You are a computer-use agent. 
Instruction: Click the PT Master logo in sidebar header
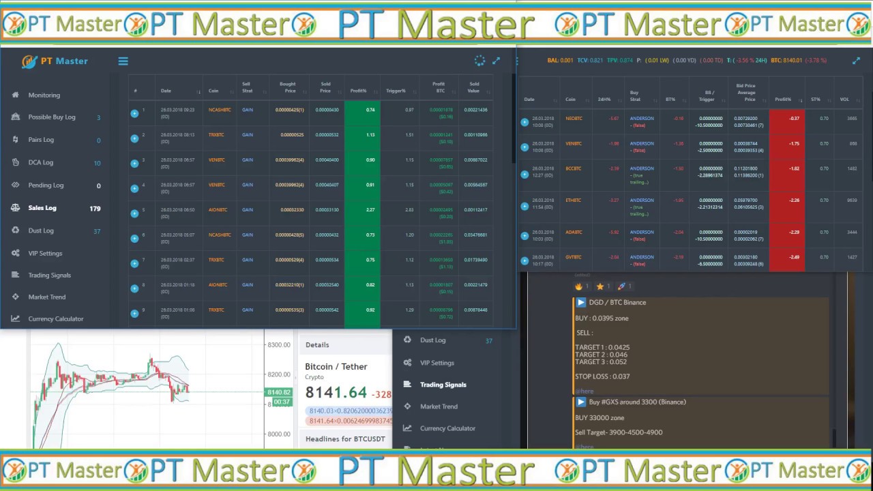click(55, 61)
